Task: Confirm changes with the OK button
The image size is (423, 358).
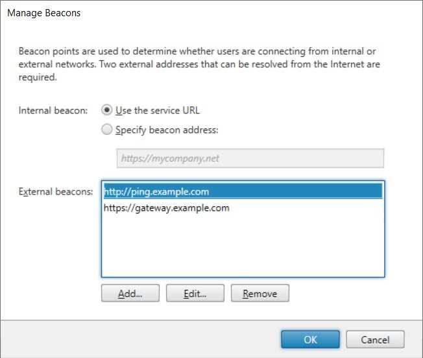Action: click(x=310, y=340)
